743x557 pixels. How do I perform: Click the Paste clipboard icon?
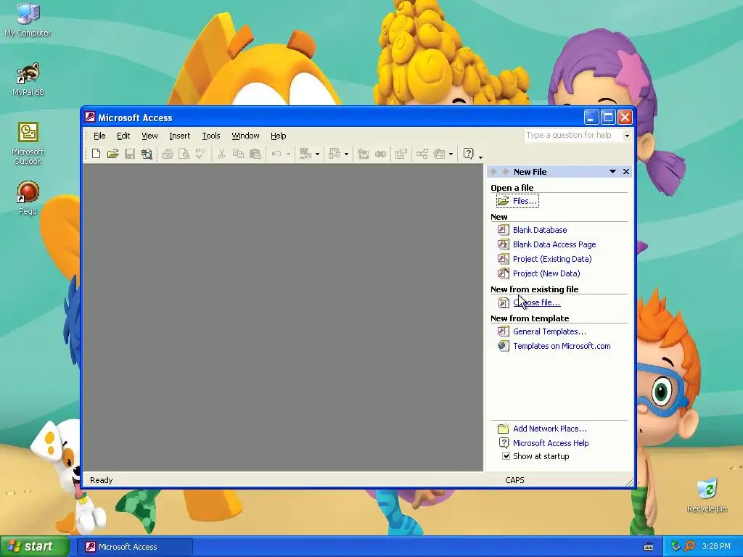[x=255, y=154]
